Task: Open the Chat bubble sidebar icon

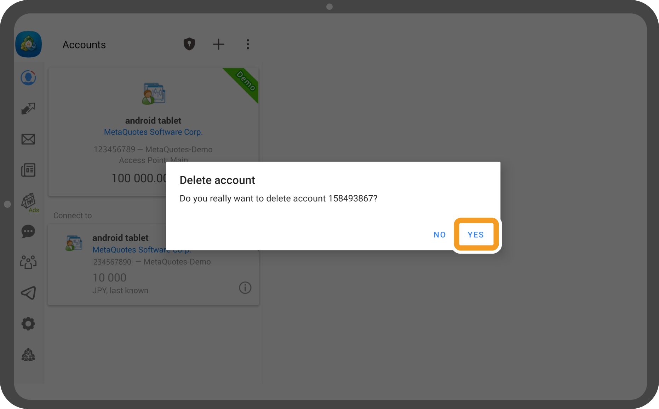Action: 28,232
